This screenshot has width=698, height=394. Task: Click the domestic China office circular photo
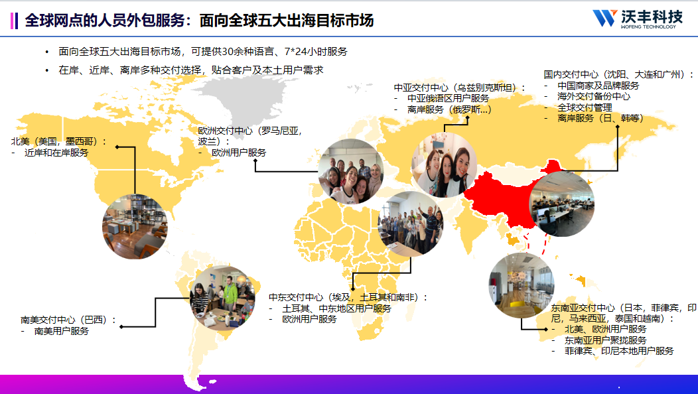(561, 205)
